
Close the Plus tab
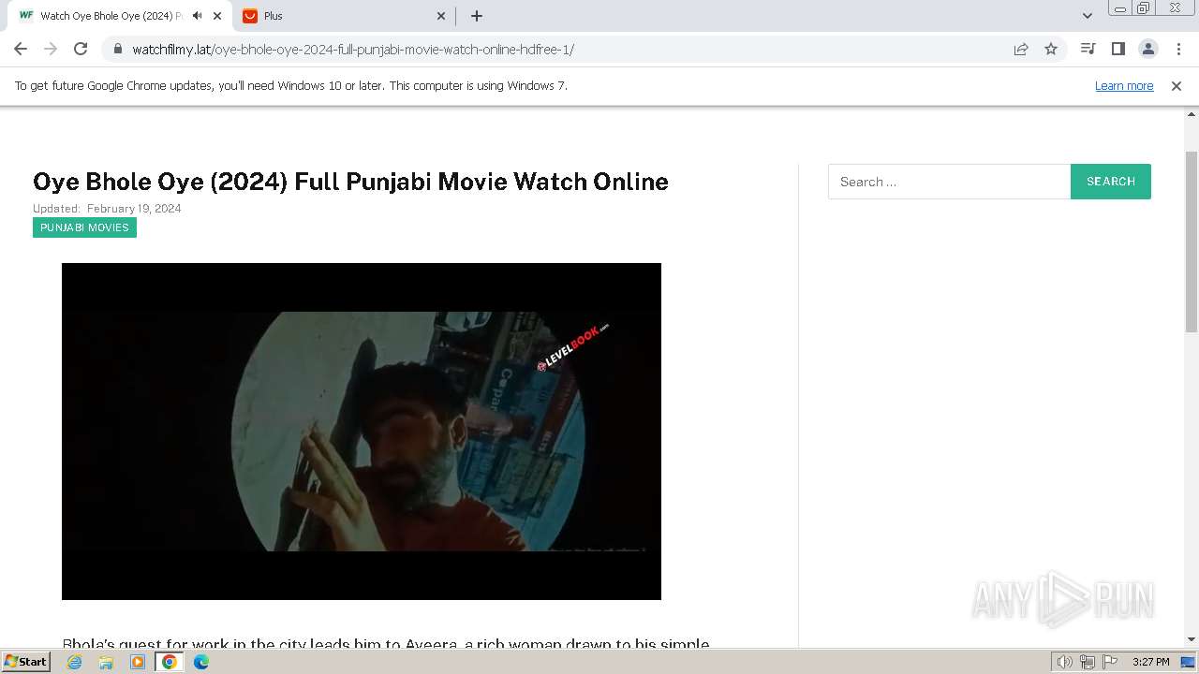(x=441, y=16)
